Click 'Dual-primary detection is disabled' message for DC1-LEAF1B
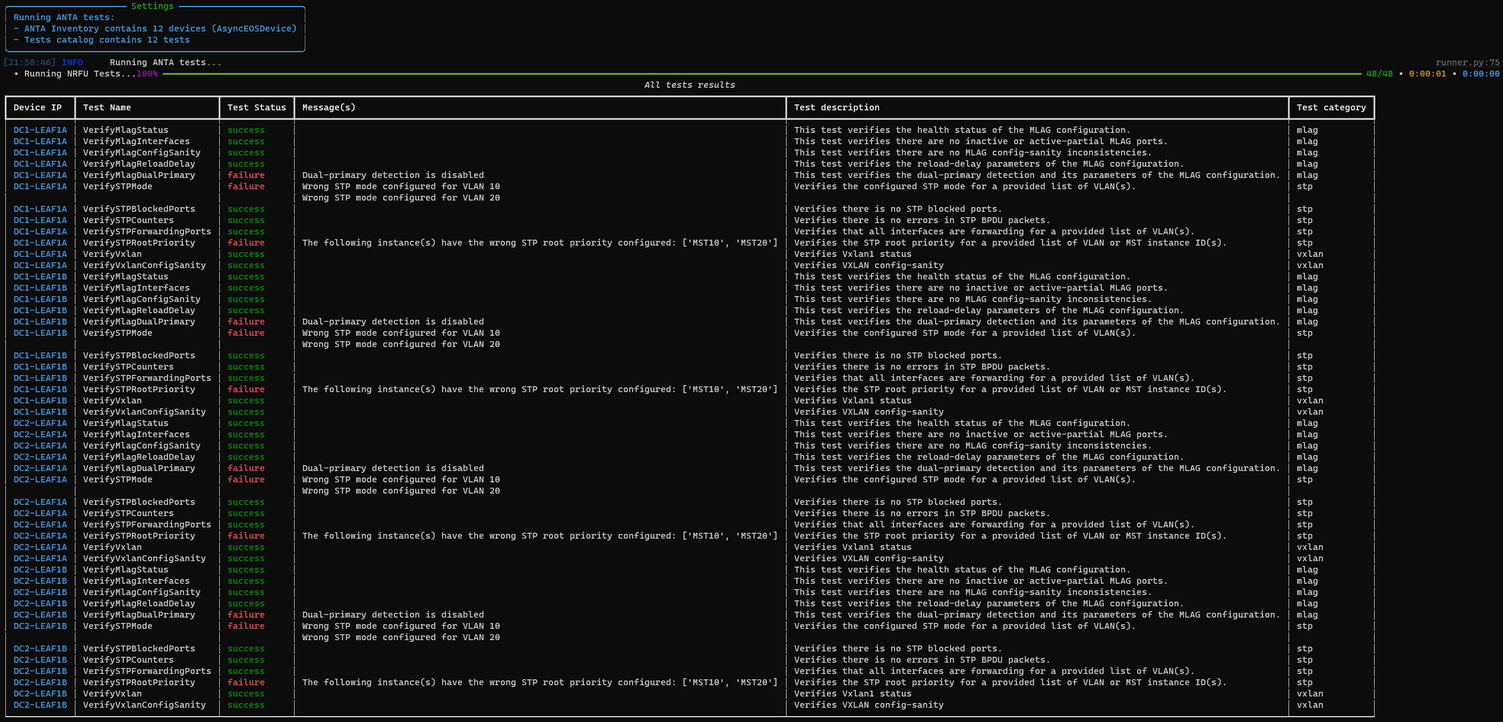The width and height of the screenshot is (1503, 722). [393, 322]
